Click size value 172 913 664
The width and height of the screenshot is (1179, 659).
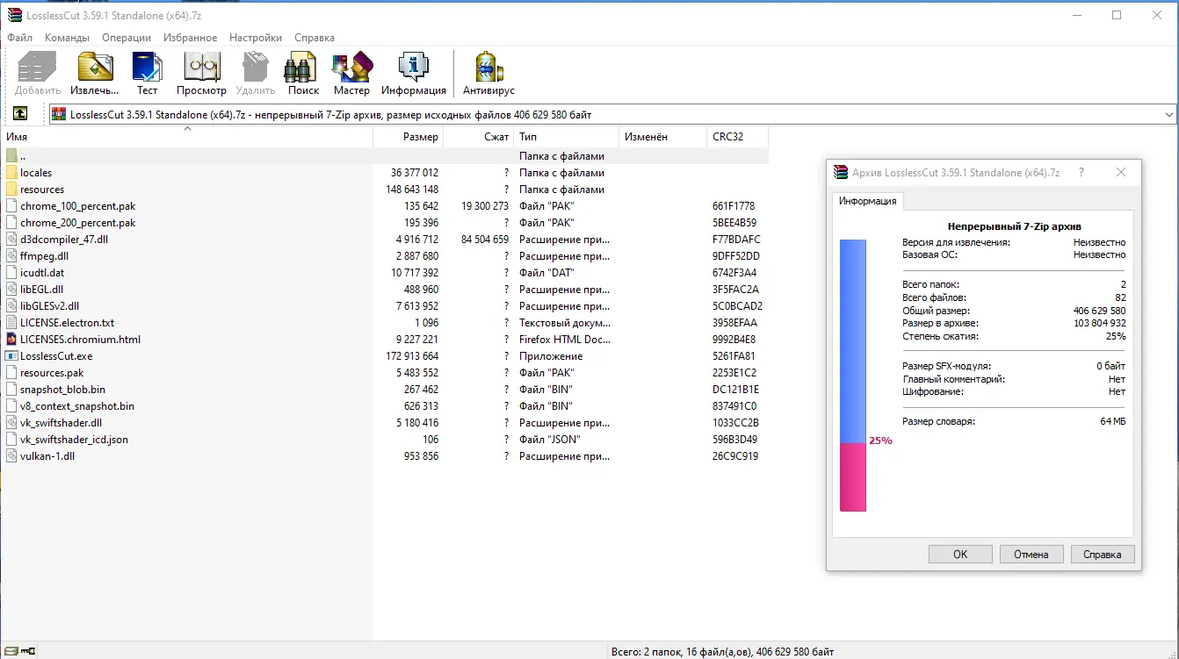pyautogui.click(x=411, y=356)
